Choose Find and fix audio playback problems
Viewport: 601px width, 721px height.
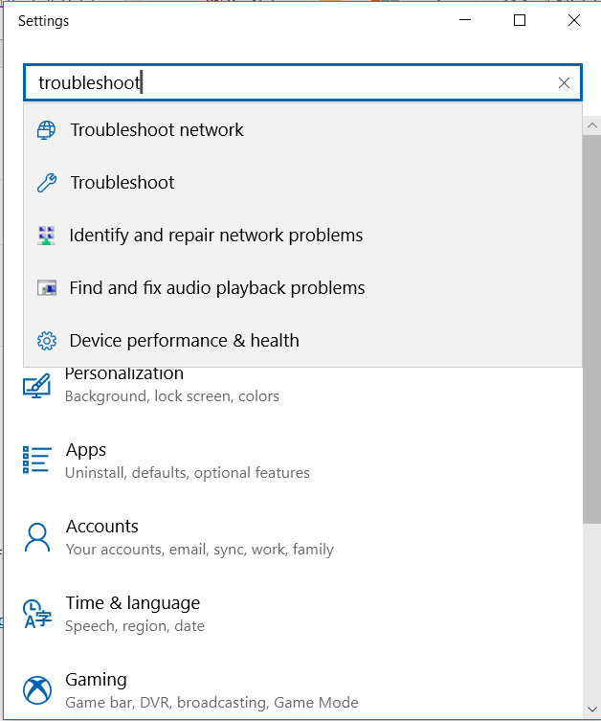[302, 288]
